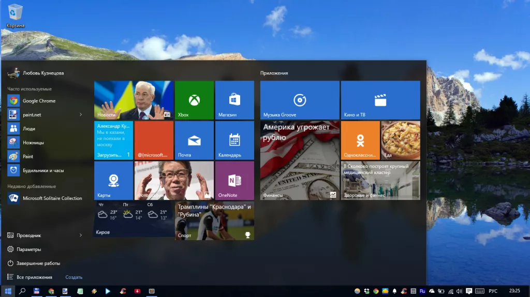The height and width of the screenshot is (297, 530).
Task: Open the touch keyboard tray icon
Action: pos(479,291)
